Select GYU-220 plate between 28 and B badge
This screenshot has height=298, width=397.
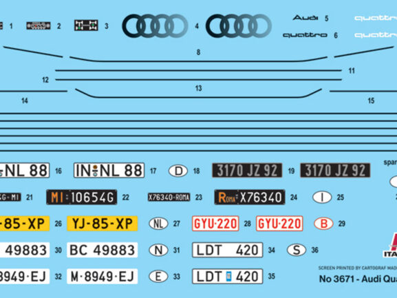(x=279, y=224)
